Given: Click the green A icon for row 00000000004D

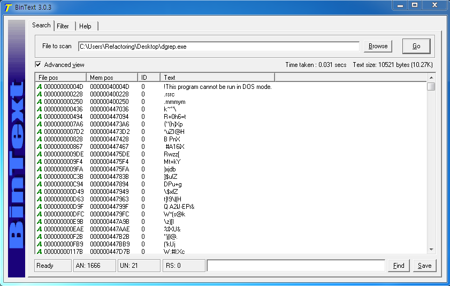Looking at the screenshot, I should [39, 87].
